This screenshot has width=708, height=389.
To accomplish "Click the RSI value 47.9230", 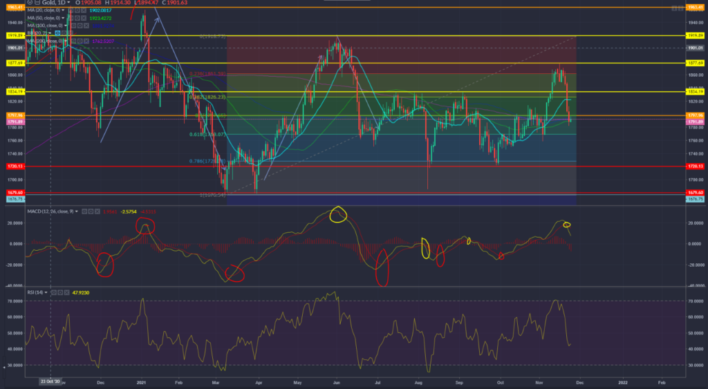I will [81, 292].
